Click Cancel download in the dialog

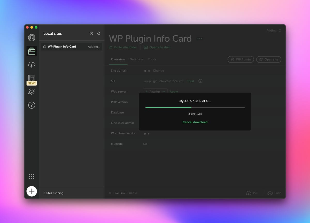click(x=195, y=122)
